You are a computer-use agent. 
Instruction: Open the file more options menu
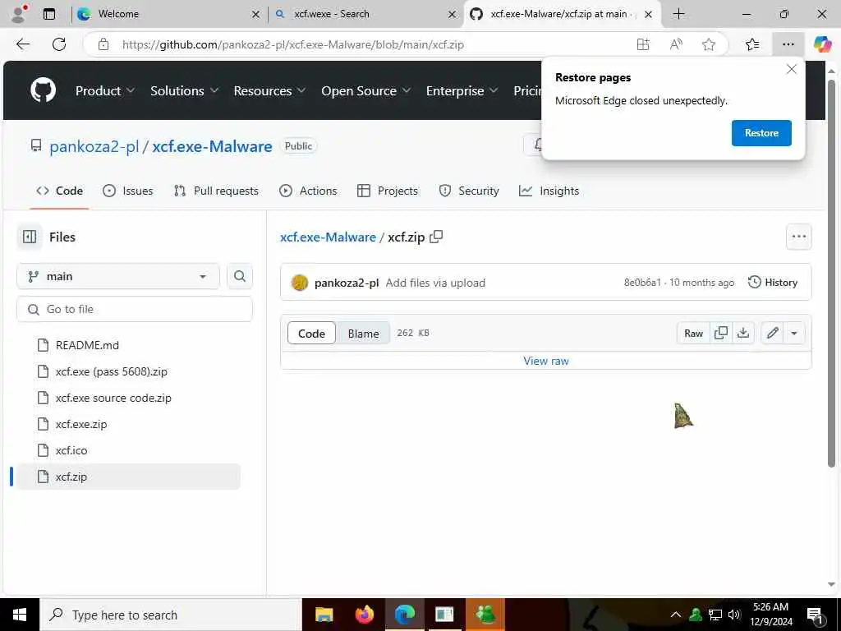798,237
